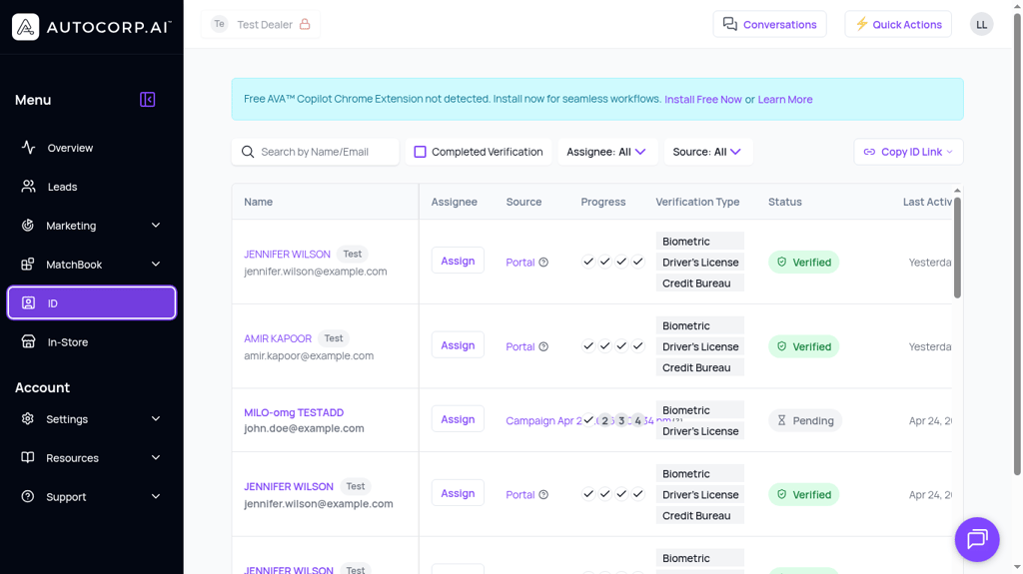The width and height of the screenshot is (1023, 574).
Task: Click the Test Dealer selector
Action: (x=261, y=24)
